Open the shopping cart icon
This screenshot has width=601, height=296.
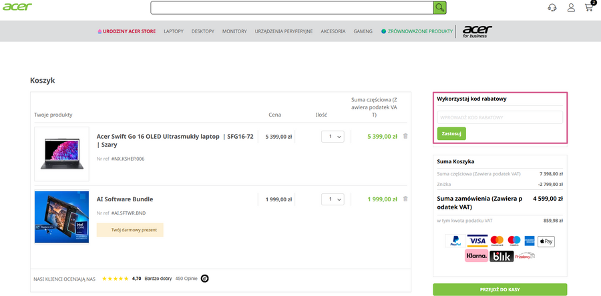(589, 8)
